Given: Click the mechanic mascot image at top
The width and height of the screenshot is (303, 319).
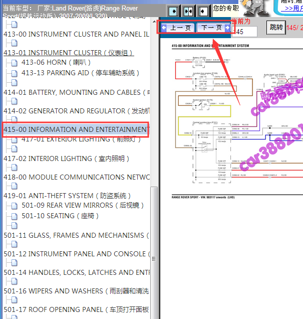Looking at the screenshot, I should coord(255,8).
